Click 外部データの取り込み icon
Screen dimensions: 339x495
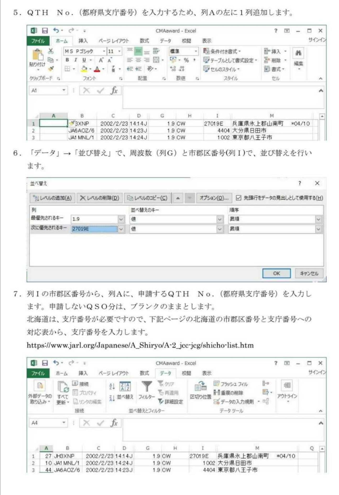click(40, 385)
